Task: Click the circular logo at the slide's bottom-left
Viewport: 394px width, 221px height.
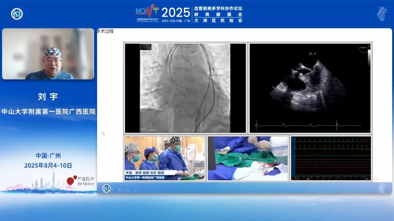Action: click(x=106, y=188)
